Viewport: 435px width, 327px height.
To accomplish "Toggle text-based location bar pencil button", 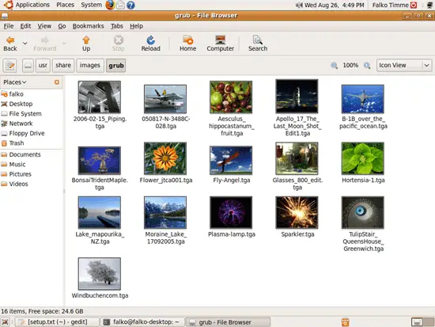I will (x=10, y=66).
